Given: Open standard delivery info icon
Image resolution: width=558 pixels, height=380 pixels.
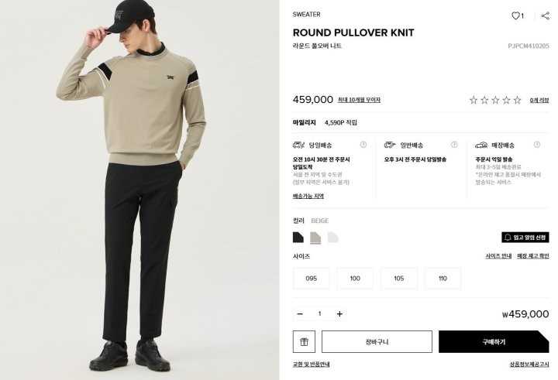Looking at the screenshot, I should (454, 144).
